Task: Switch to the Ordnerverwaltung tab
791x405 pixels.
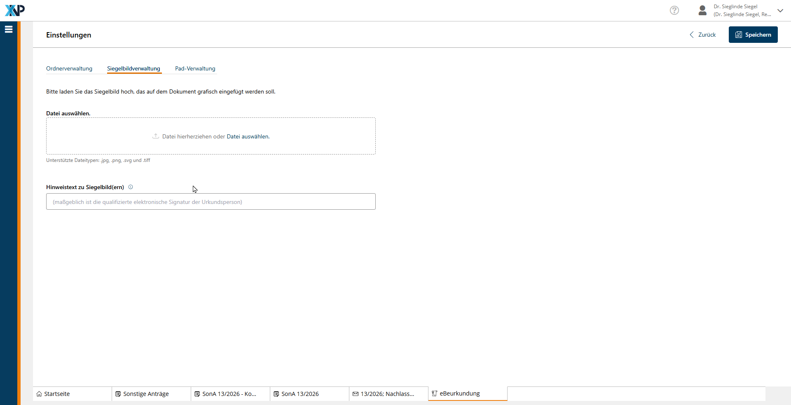Action: click(69, 68)
